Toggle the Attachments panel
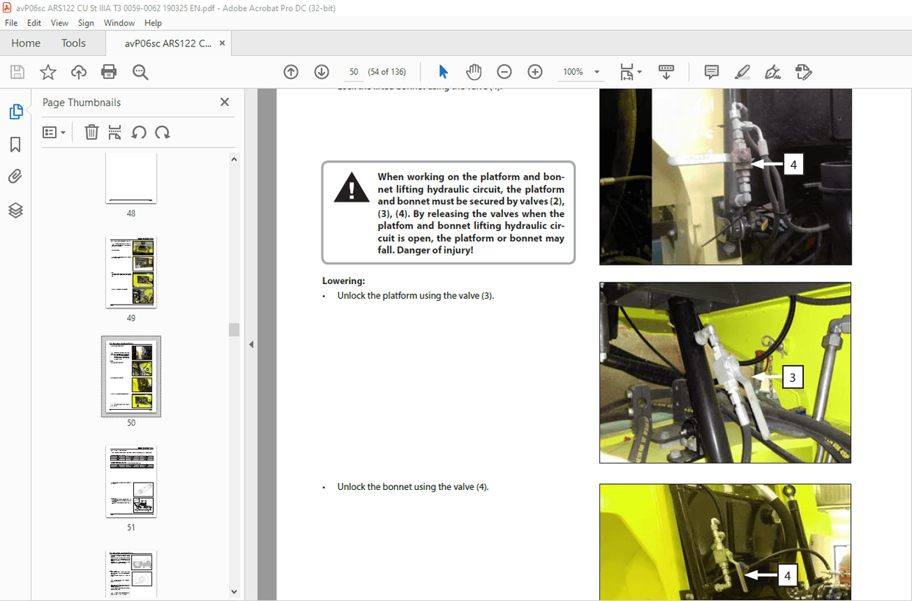The image size is (912, 601). click(x=15, y=176)
